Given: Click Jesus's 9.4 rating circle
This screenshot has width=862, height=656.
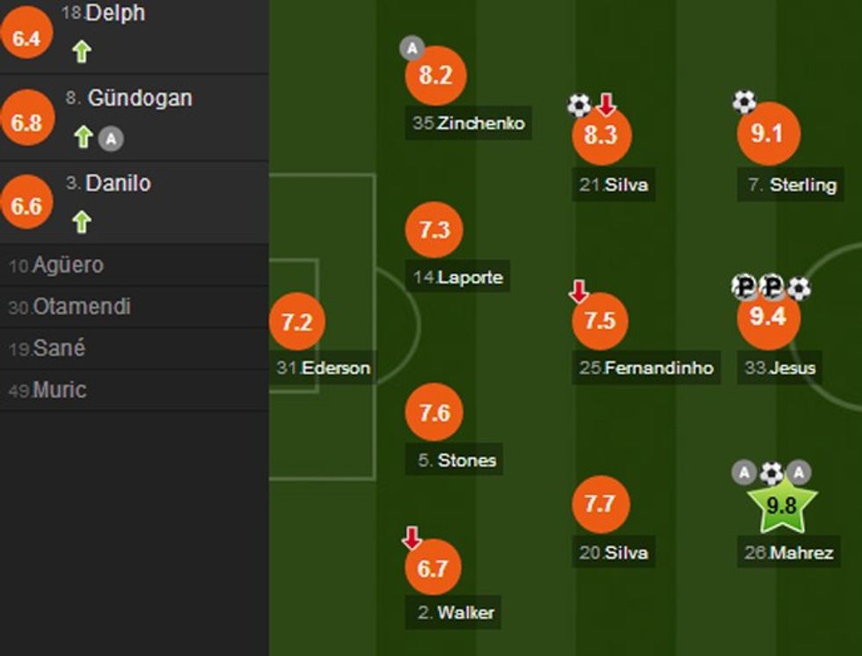Looking at the screenshot, I should pos(768,317).
